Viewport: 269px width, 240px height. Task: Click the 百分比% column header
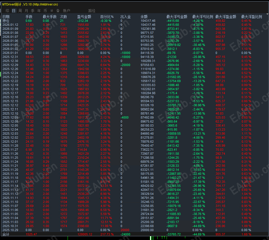pos(107,17)
